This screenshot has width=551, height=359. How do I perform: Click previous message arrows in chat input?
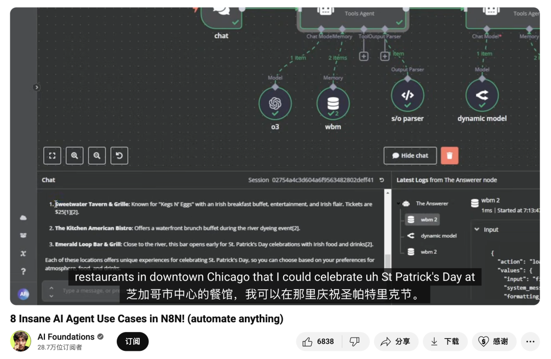pyautogui.click(x=52, y=292)
